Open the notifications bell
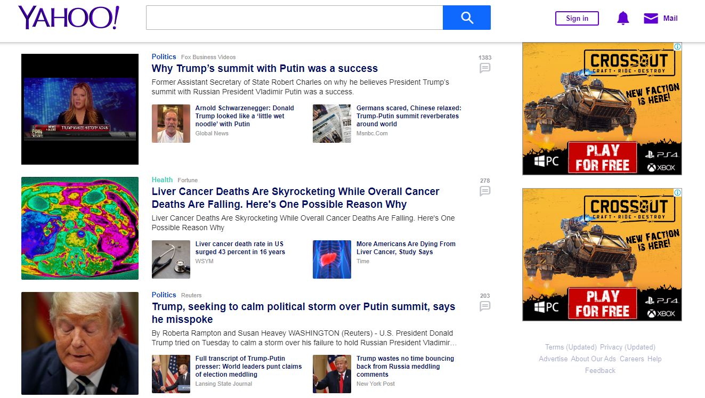The width and height of the screenshot is (705, 398). click(x=622, y=19)
